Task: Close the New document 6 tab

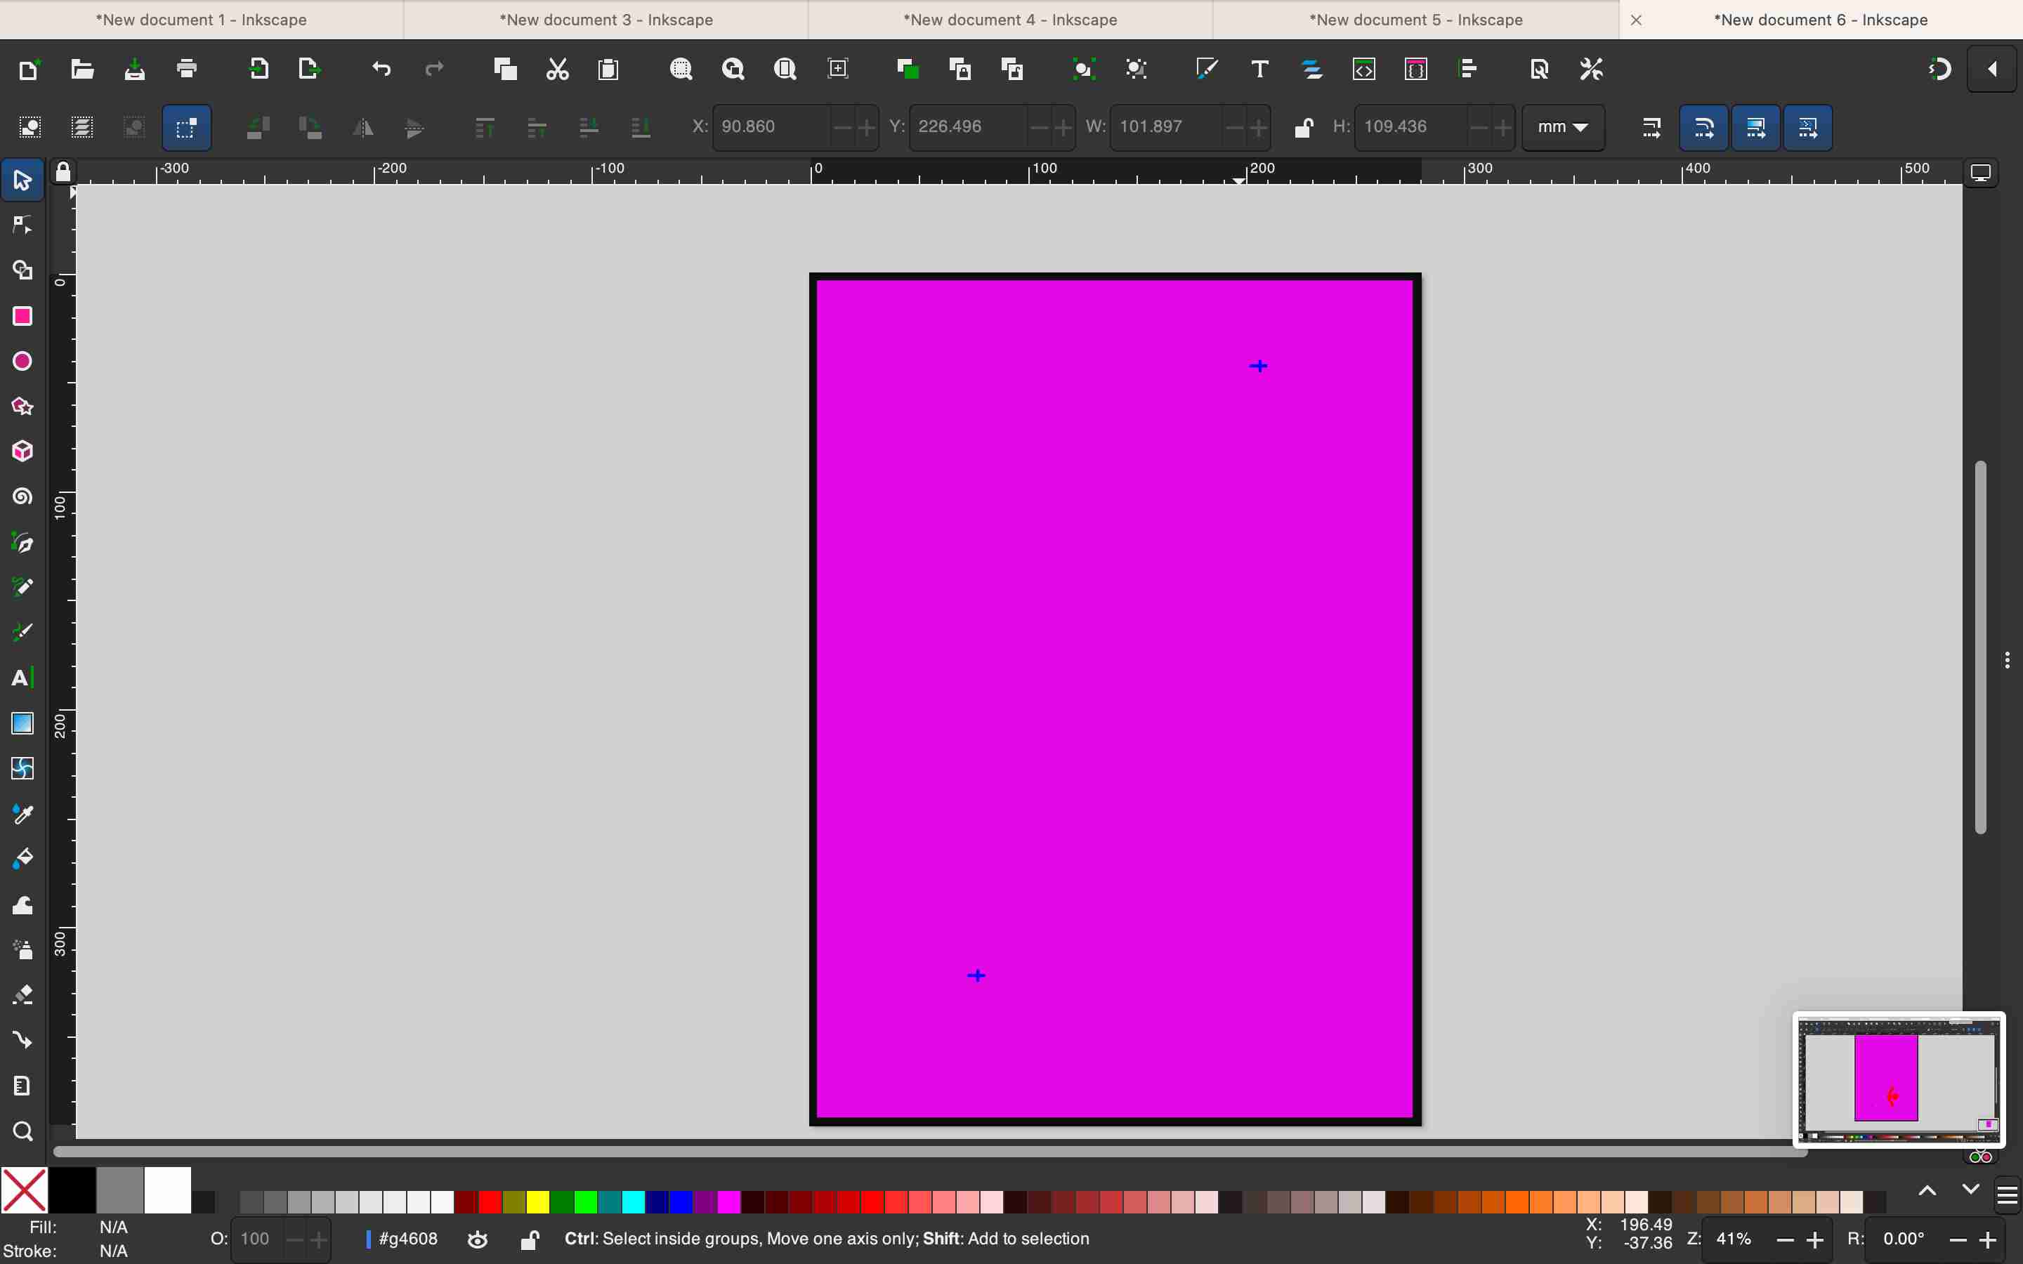Action: click(x=1636, y=20)
